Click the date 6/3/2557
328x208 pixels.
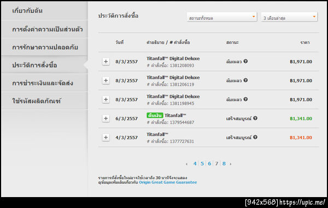tap(127, 118)
